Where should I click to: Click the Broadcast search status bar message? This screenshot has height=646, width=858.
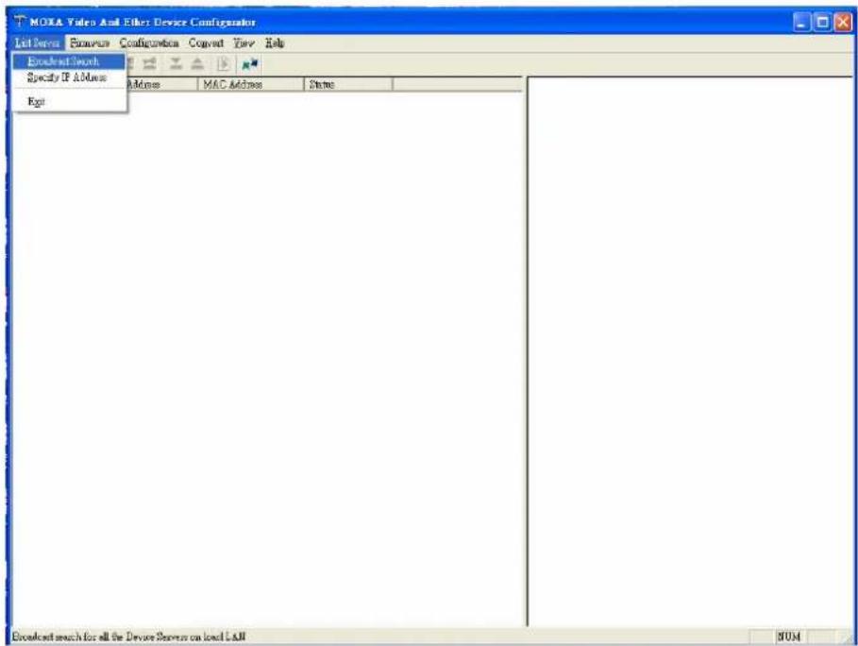coord(128,637)
